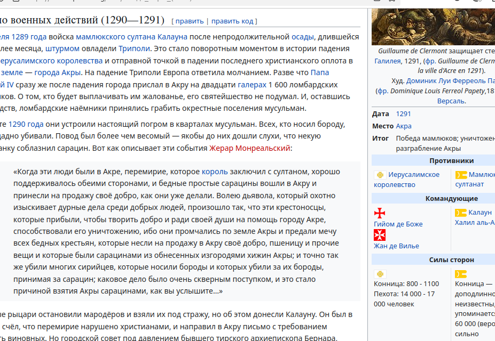Click the 'Акра' place link in infobox

pos(404,126)
